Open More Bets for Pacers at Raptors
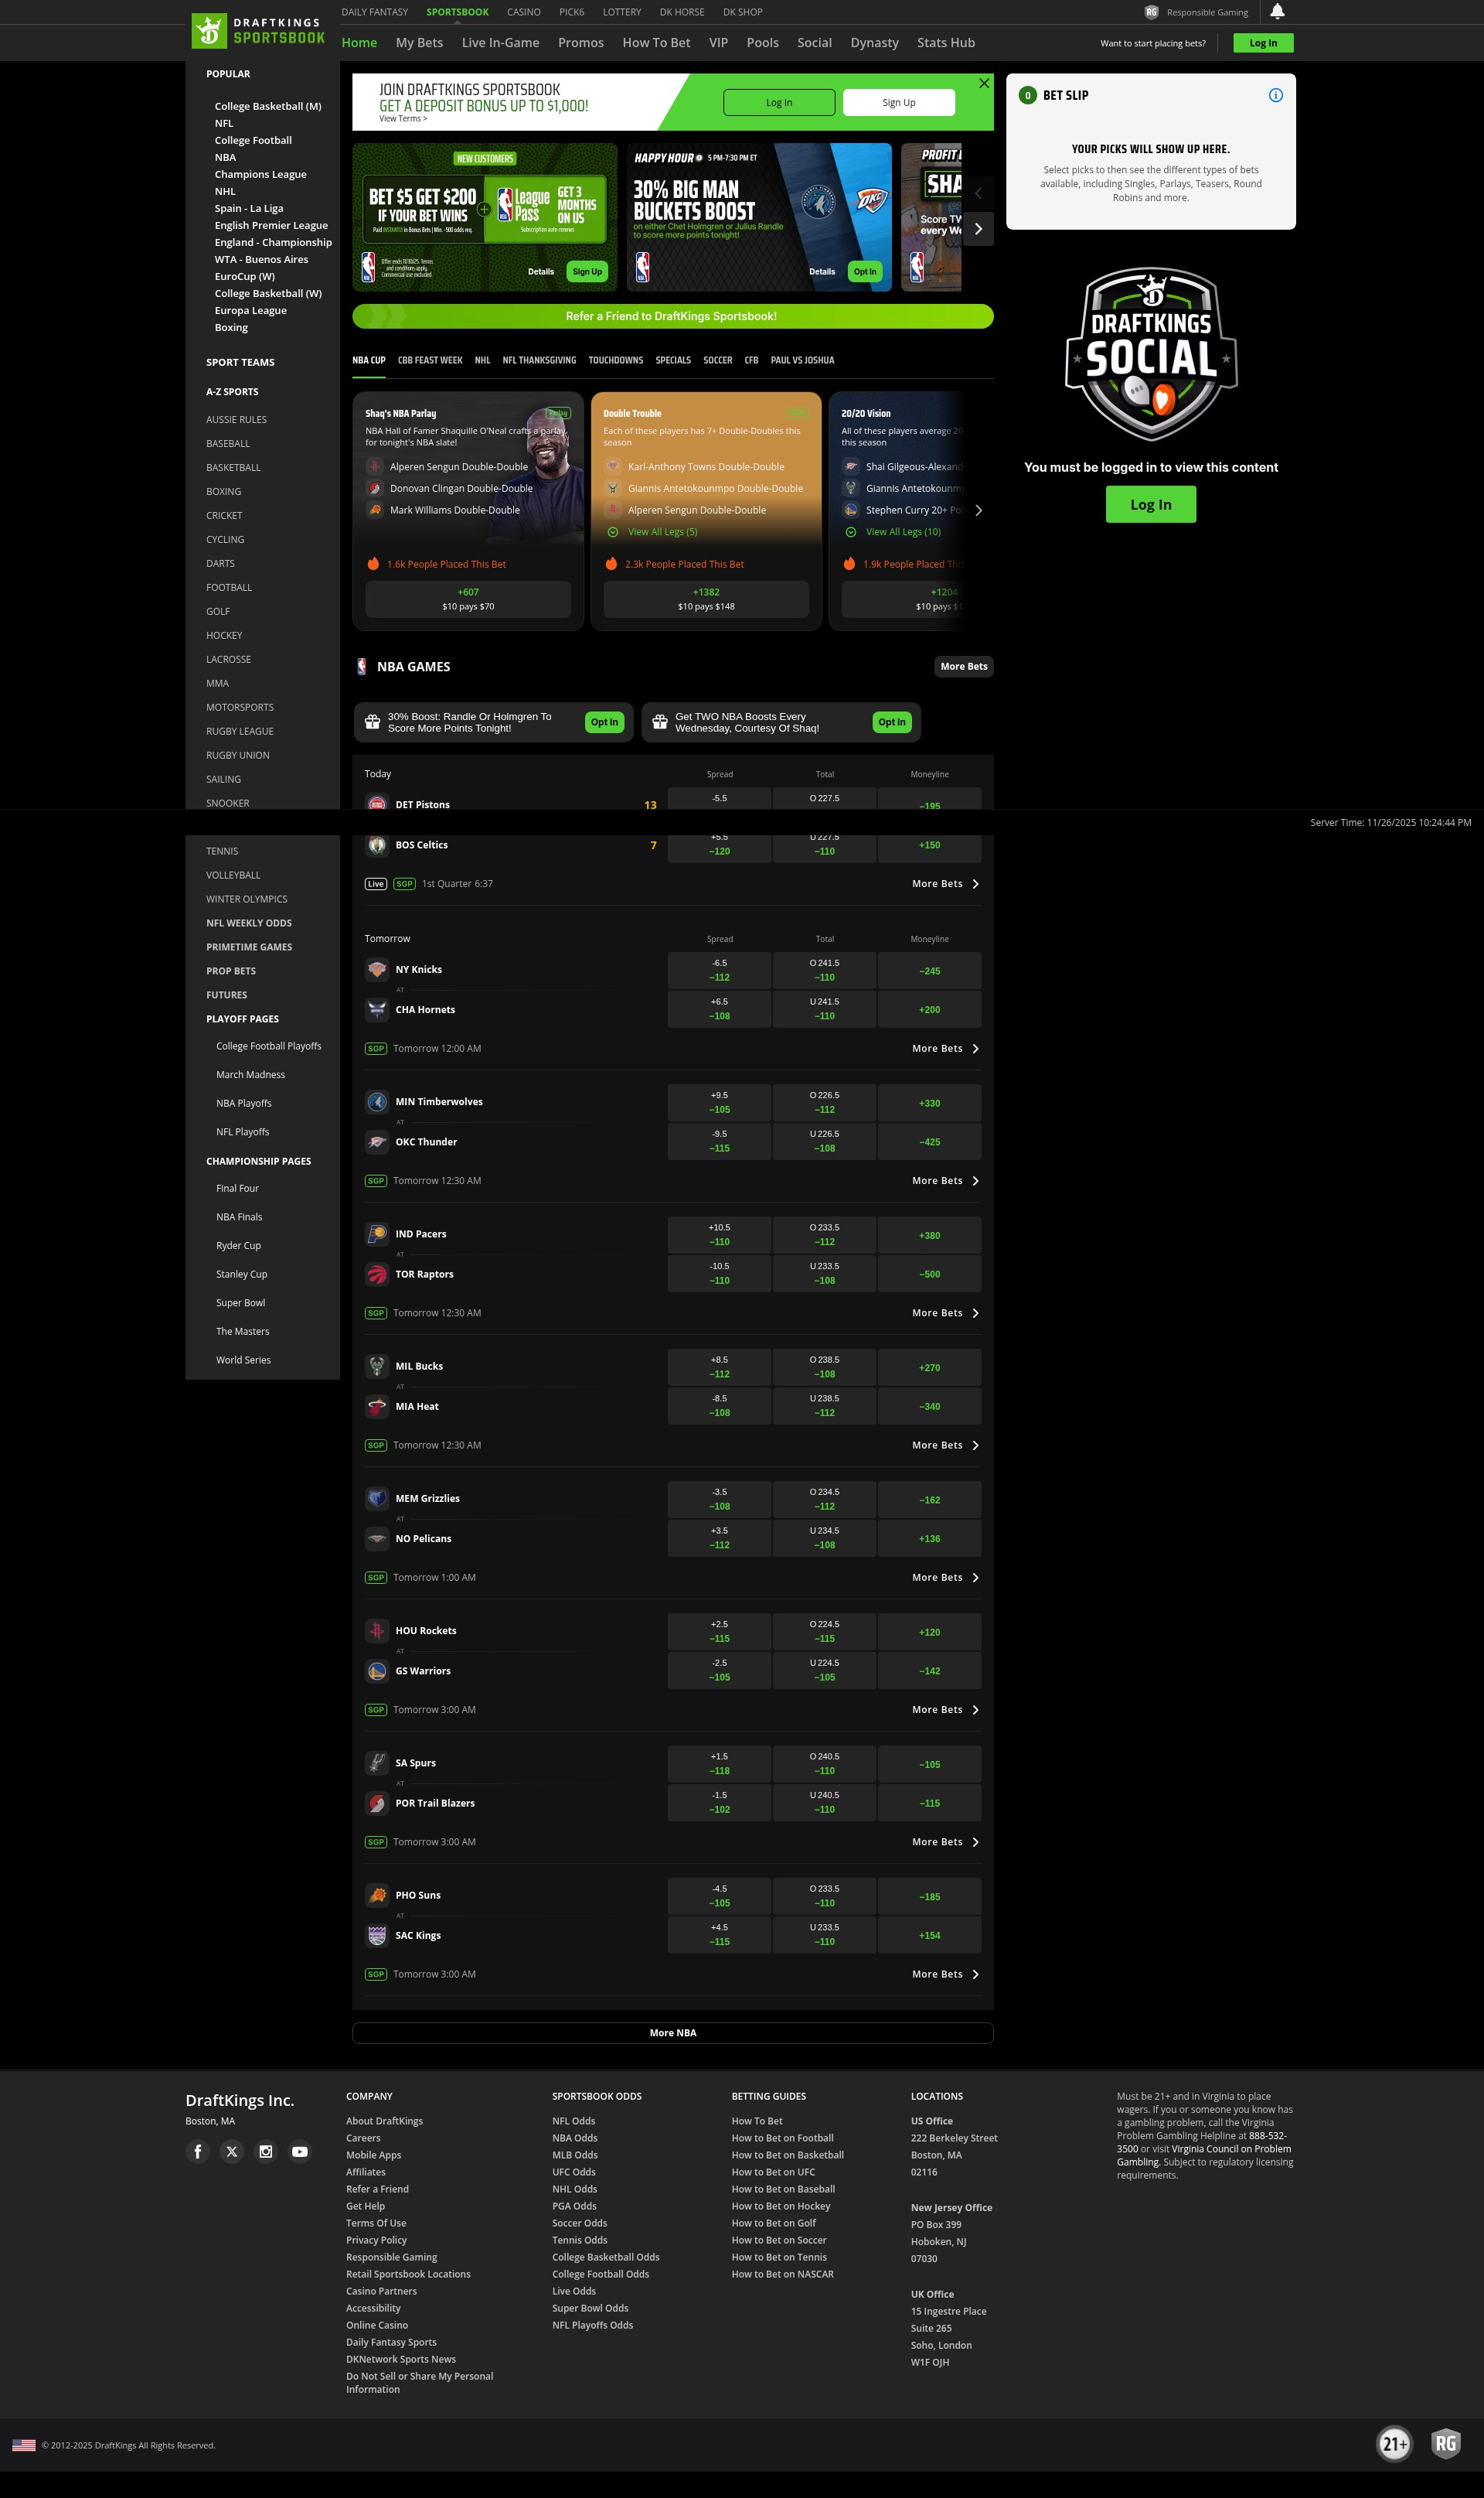 click(x=946, y=1312)
